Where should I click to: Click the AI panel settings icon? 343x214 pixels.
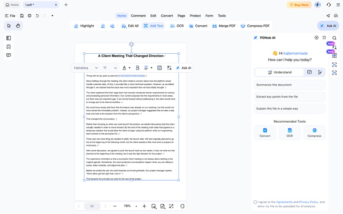pos(316,38)
